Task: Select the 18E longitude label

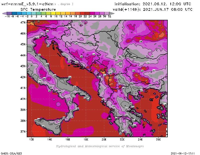Action: [86, 139]
